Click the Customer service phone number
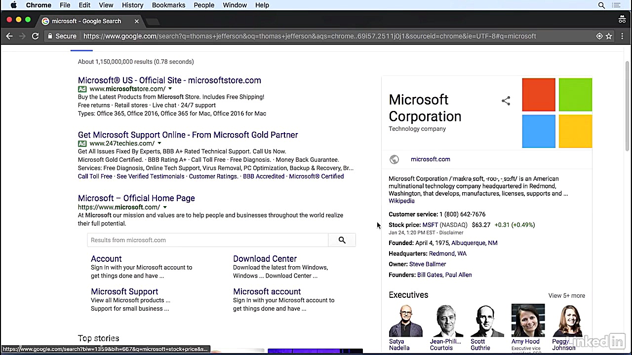The width and height of the screenshot is (632, 355). pyautogui.click(x=463, y=214)
